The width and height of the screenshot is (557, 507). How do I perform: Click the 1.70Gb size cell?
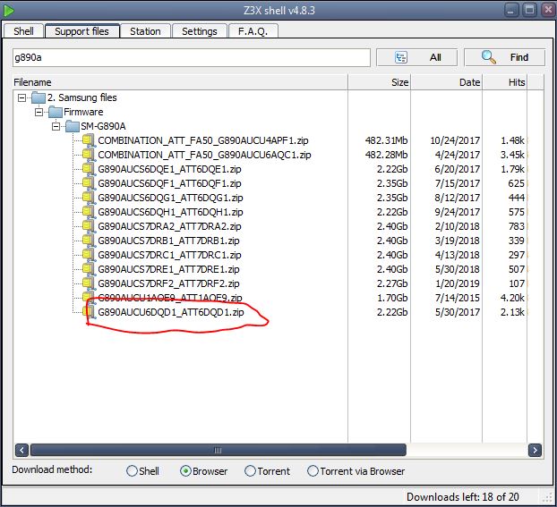pos(392,298)
